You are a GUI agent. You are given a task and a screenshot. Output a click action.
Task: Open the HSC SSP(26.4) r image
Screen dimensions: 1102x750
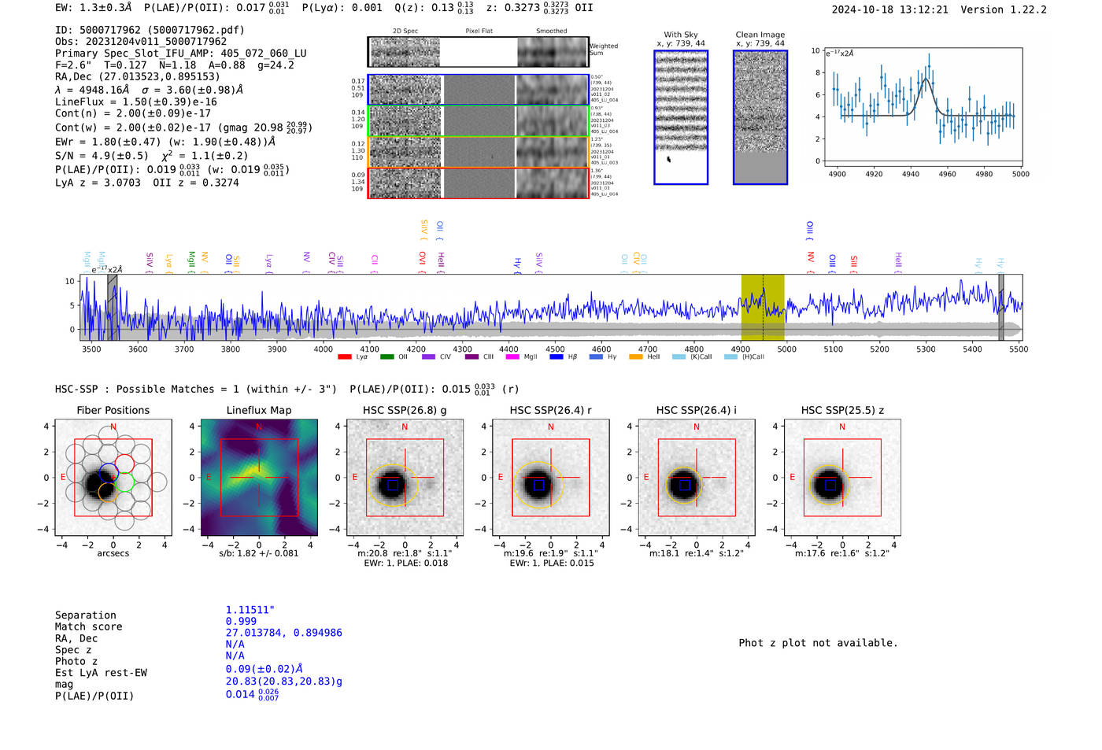coord(551,478)
